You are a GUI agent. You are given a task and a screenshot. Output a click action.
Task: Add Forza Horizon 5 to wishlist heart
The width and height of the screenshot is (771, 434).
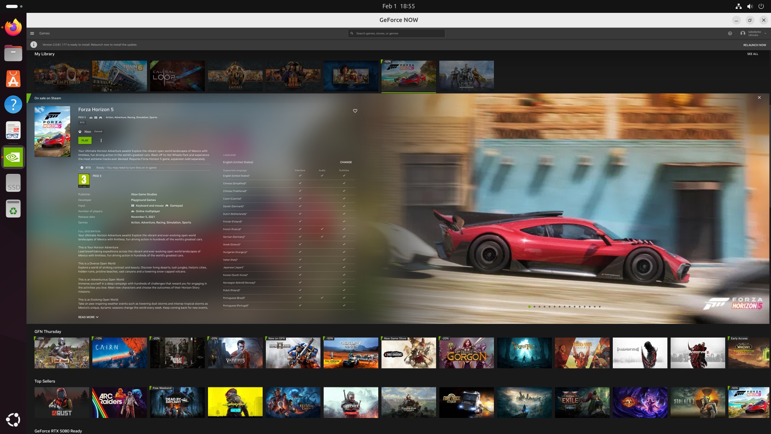pos(355,111)
